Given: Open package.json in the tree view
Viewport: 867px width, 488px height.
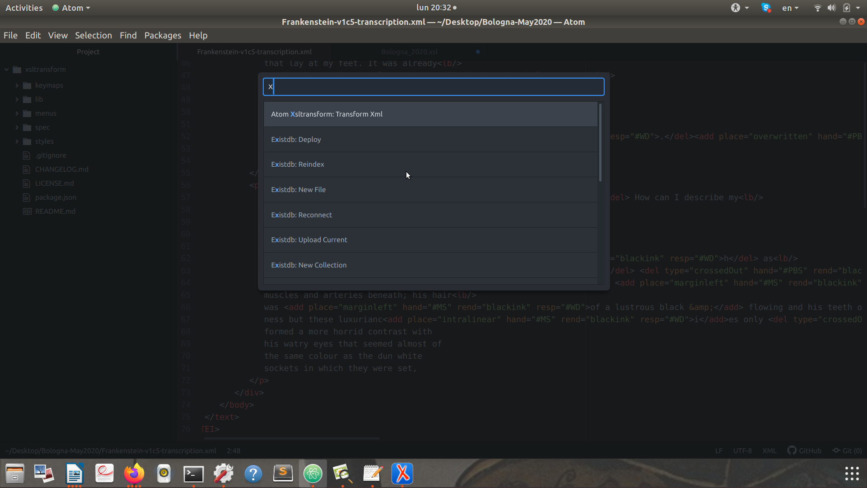Looking at the screenshot, I should point(56,197).
